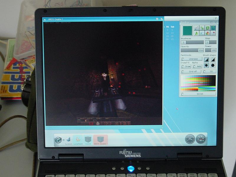Choose the feathered round brush shape
Image resolution: width=236 pixels, height=177 pixels.
click(x=206, y=65)
